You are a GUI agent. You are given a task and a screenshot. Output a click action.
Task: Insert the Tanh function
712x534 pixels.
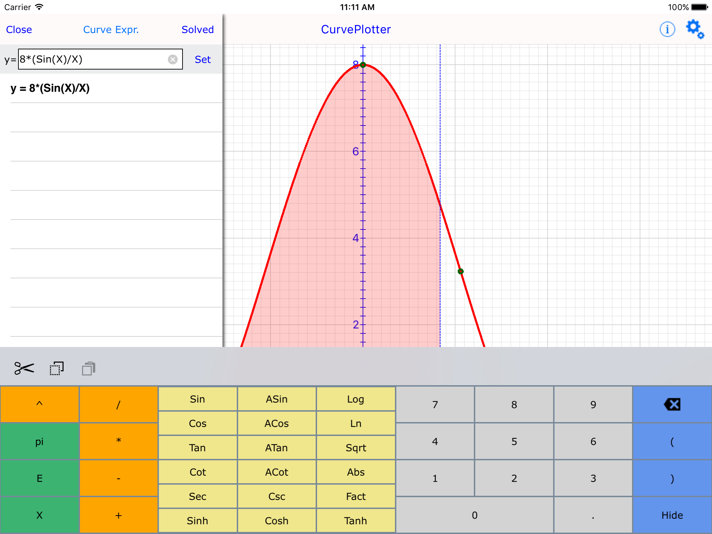pos(356,521)
